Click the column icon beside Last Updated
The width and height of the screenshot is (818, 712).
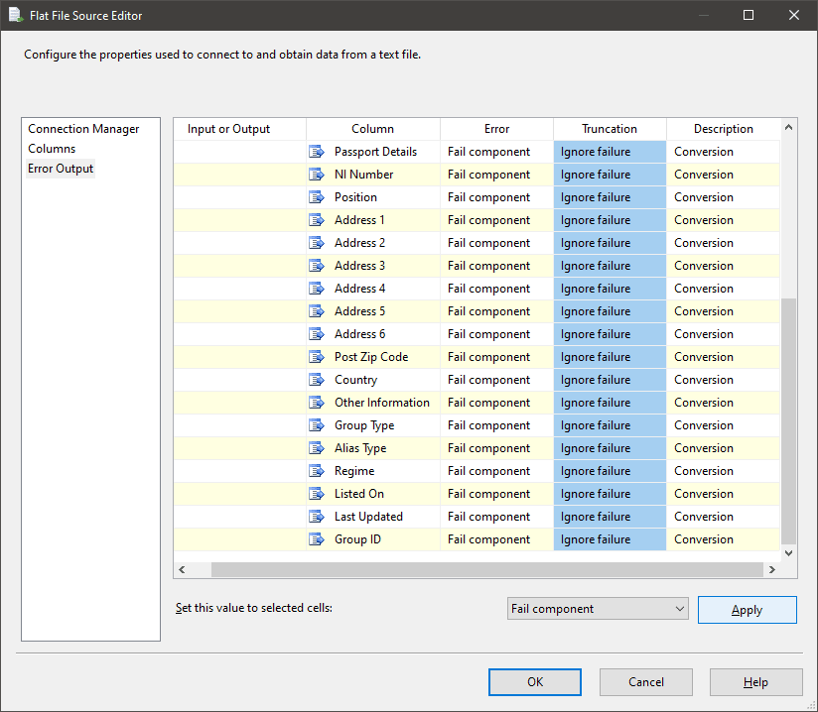point(317,517)
